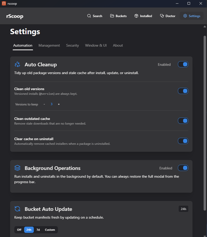Toggle off Clean old versions
The image size is (207, 237).
(x=183, y=91)
